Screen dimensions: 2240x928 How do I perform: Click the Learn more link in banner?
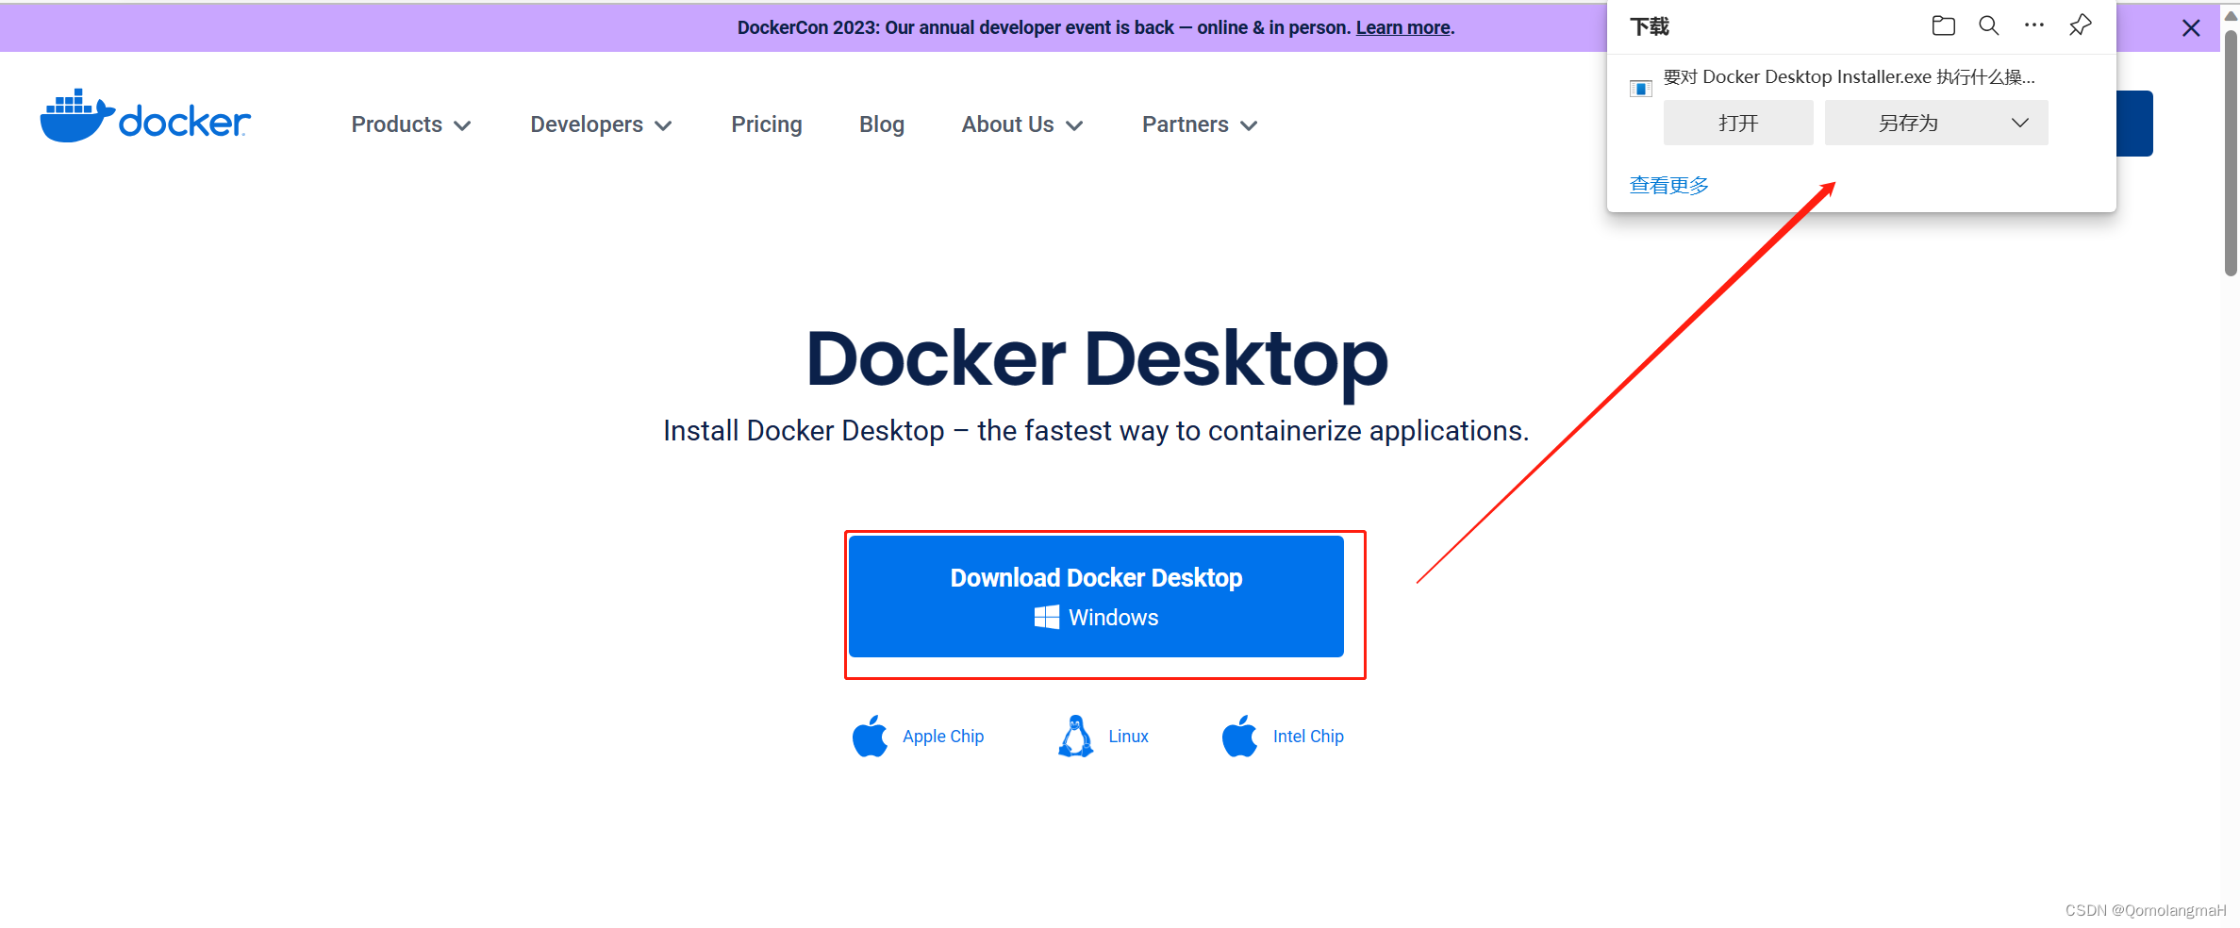pyautogui.click(x=1402, y=27)
